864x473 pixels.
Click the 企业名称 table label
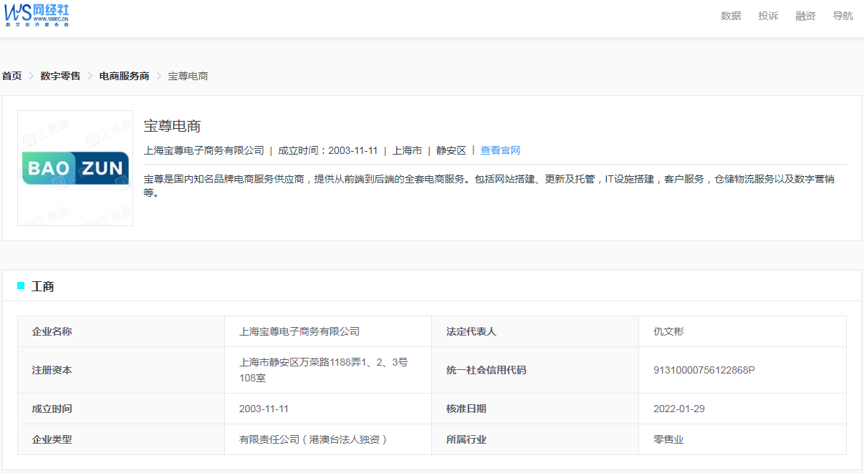click(x=52, y=331)
